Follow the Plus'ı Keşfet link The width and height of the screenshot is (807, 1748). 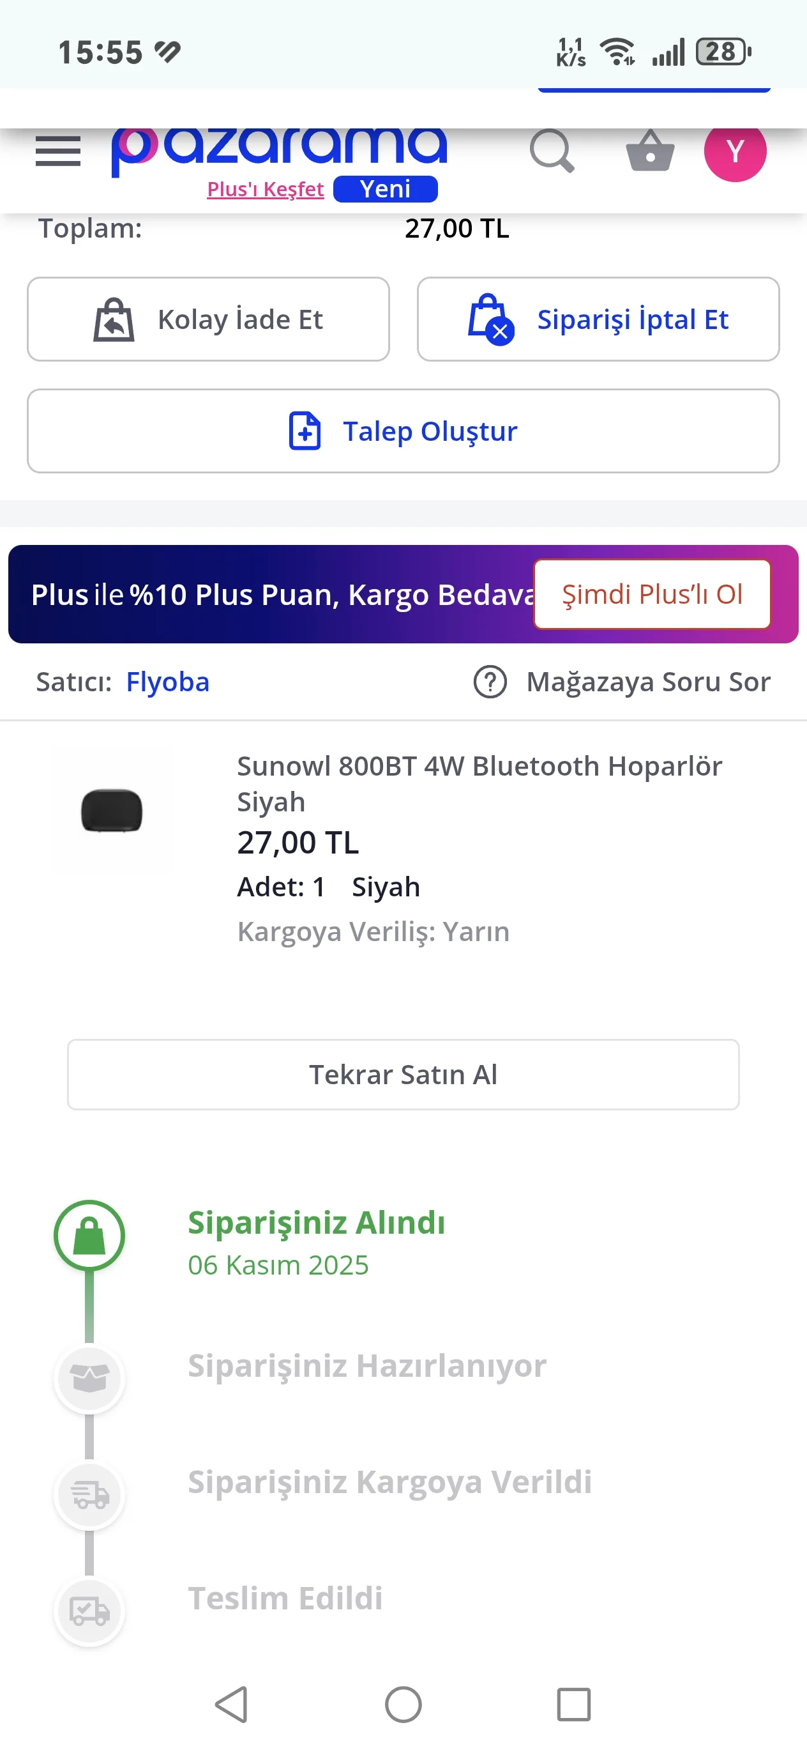point(265,189)
